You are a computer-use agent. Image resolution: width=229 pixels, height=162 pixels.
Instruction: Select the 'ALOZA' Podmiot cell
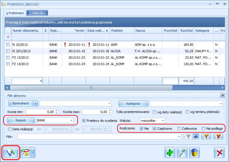tap(122, 51)
